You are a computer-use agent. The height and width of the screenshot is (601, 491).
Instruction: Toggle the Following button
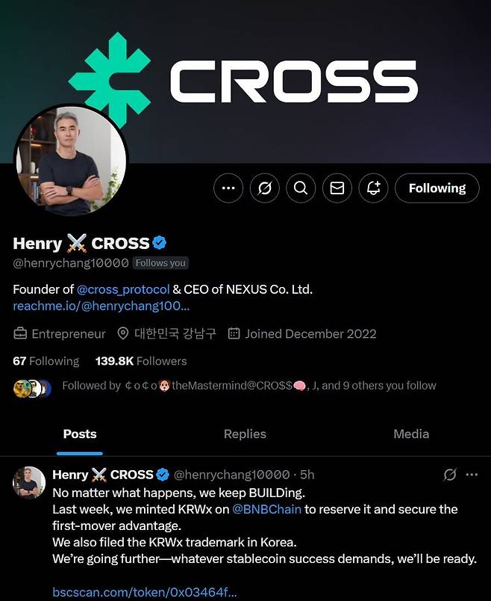(437, 188)
